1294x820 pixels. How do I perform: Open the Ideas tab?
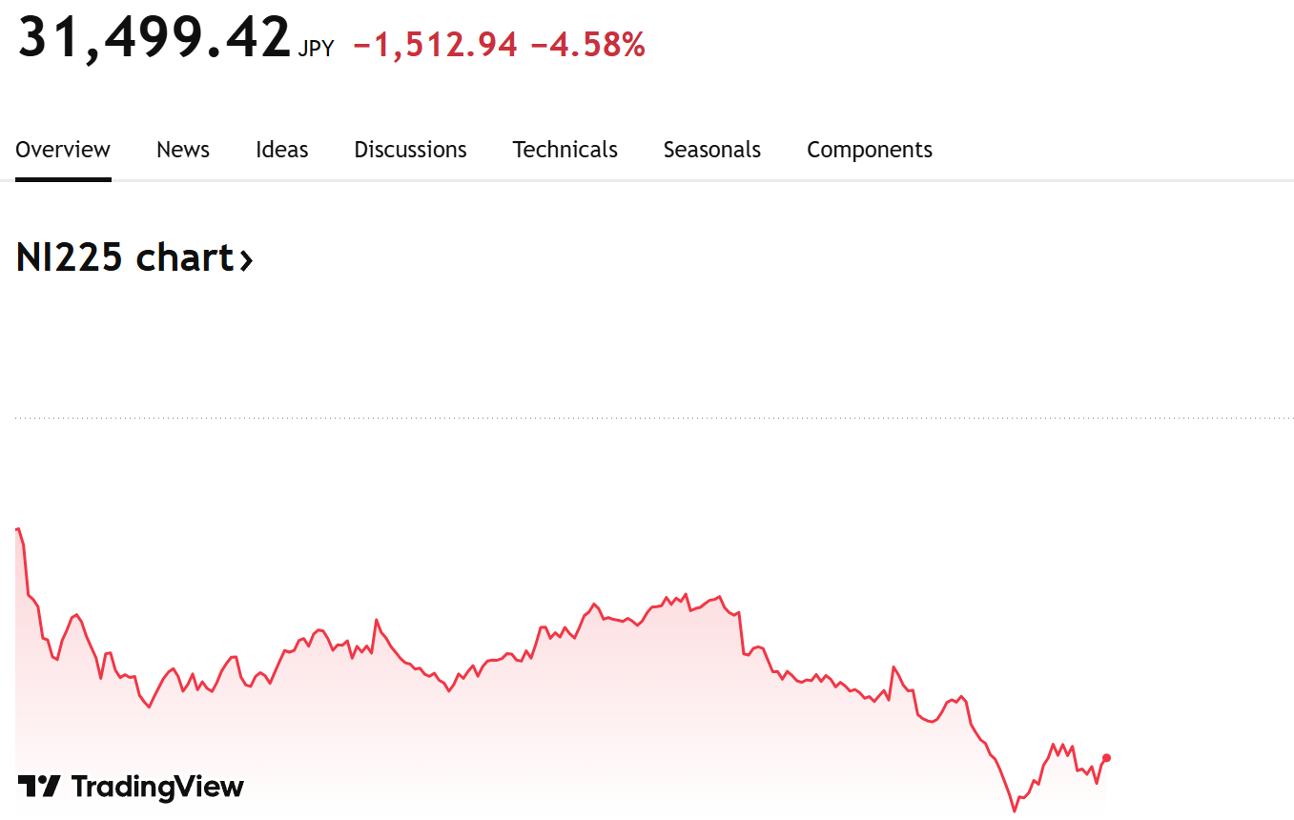pyautogui.click(x=282, y=150)
